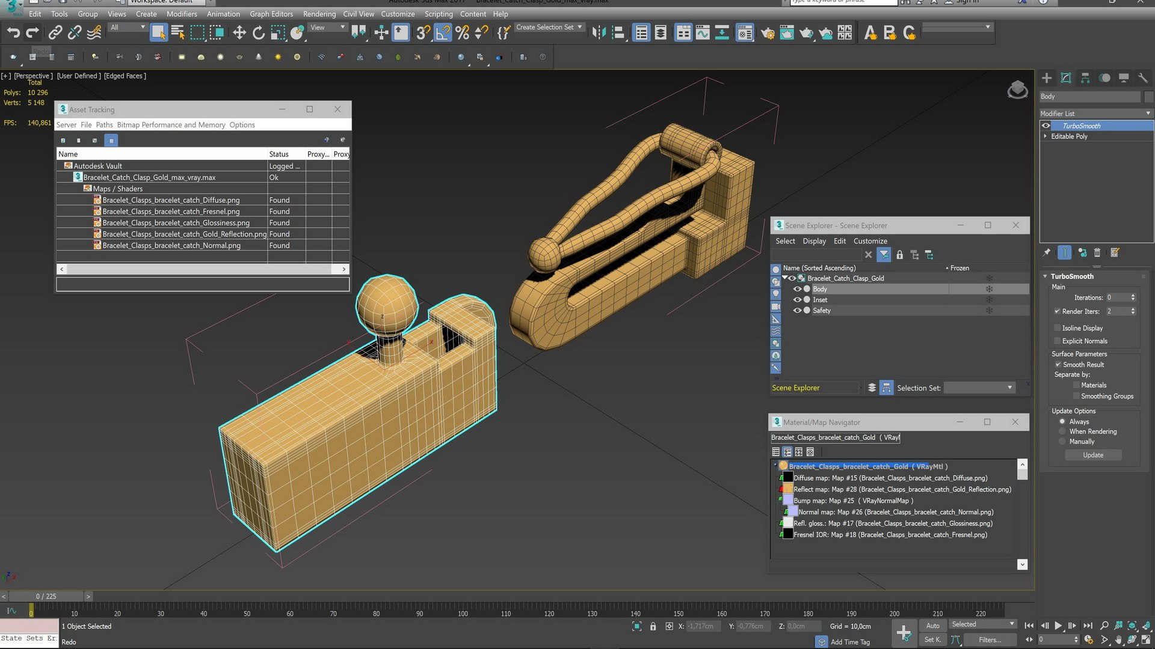Open Bitmap Performance and Memory menu
This screenshot has height=649, width=1155.
pyautogui.click(x=171, y=125)
